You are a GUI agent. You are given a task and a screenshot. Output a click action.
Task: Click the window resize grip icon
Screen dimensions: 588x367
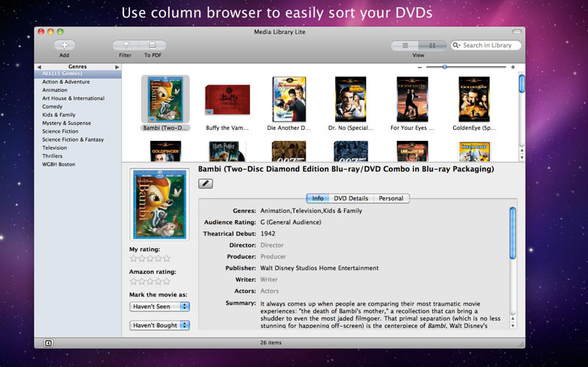(x=521, y=344)
